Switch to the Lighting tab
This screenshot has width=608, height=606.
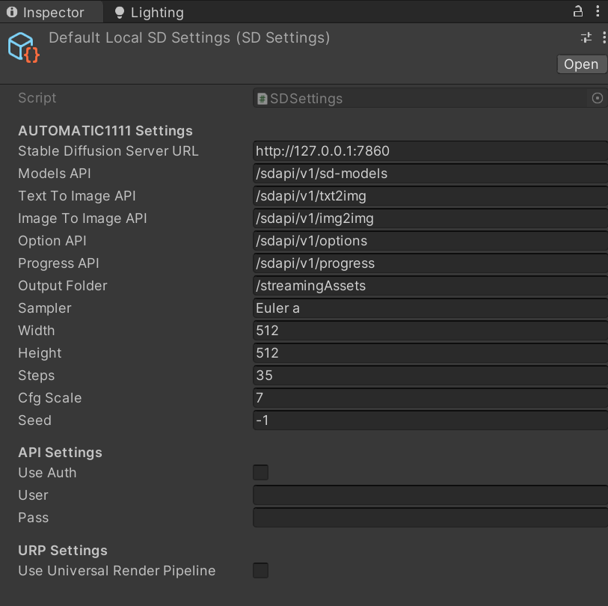click(150, 13)
